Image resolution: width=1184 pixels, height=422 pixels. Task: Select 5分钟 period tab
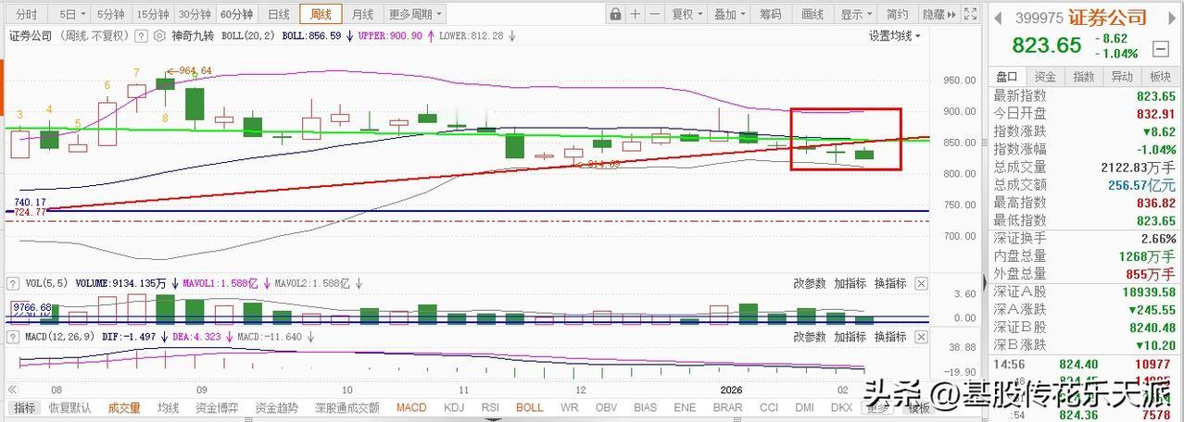click(110, 14)
